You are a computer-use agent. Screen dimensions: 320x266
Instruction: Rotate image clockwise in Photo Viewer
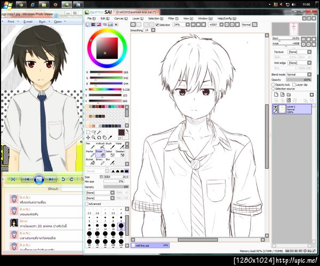[71, 179]
